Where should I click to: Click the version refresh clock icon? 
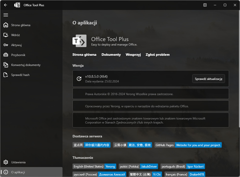(x=79, y=79)
